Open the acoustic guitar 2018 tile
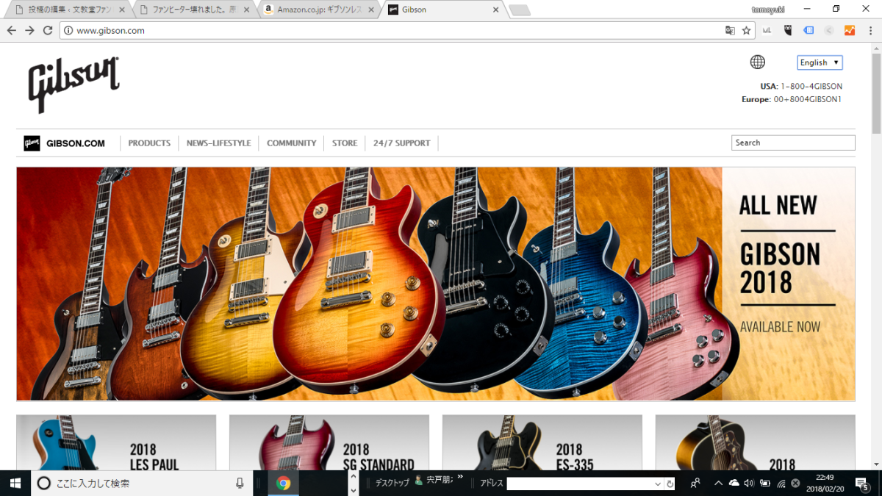Screen dimensions: 882x496 756,442
